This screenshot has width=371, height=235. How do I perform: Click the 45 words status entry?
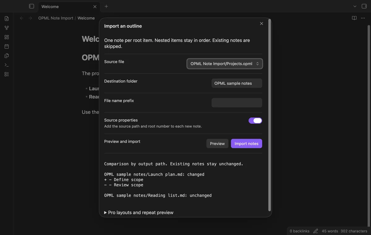(x=330, y=231)
